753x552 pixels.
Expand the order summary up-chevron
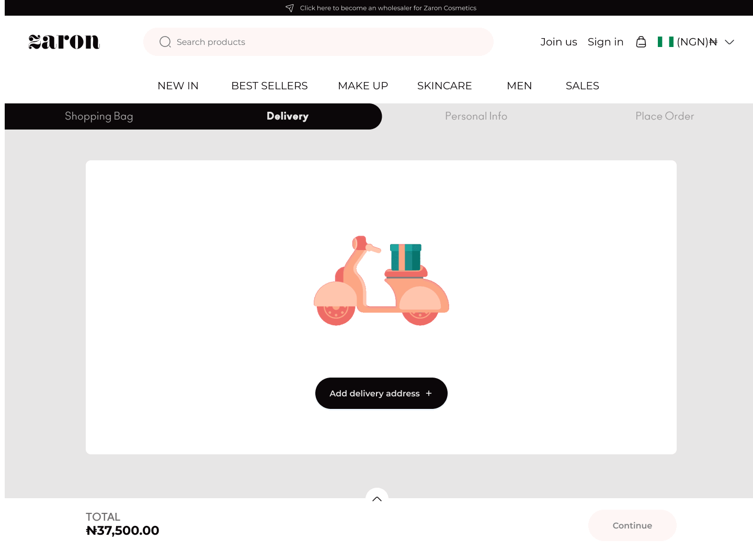pos(377,499)
